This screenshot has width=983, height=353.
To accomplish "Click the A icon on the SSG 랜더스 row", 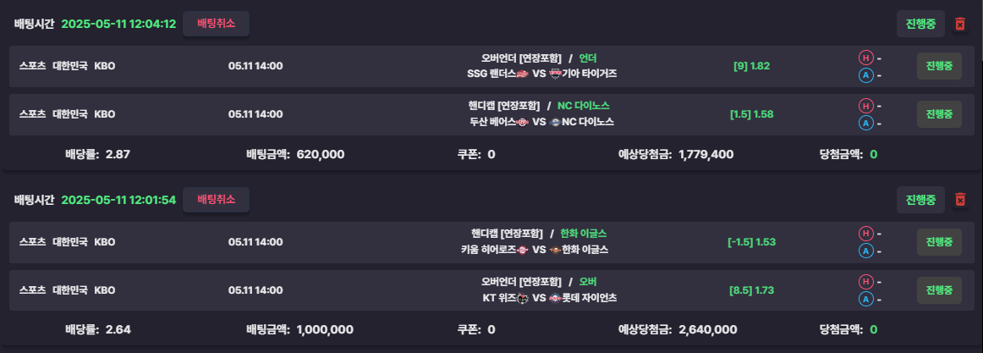I will [x=865, y=75].
